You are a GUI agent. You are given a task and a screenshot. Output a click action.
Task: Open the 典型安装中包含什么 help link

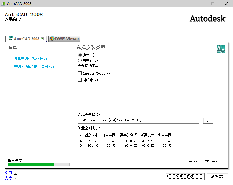click(30, 58)
